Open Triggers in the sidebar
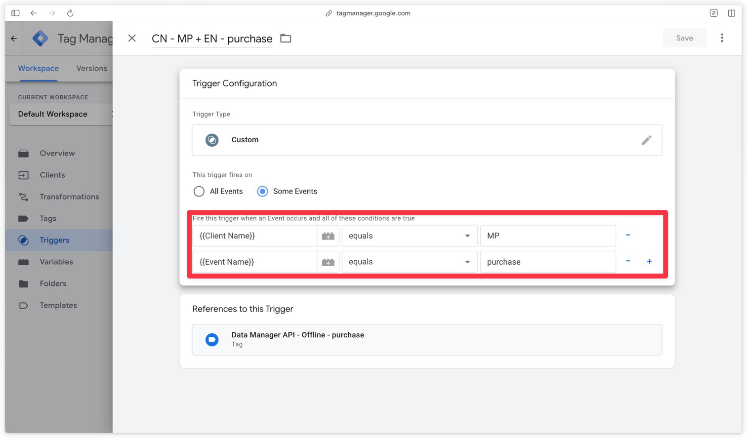Image resolution: width=747 pixels, height=438 pixels. point(54,240)
